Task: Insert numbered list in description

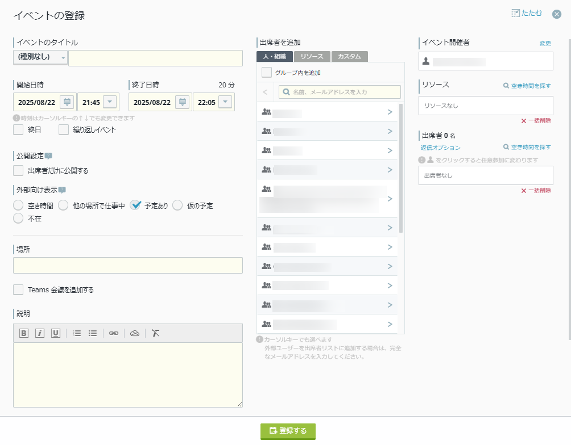Action: 77,333
